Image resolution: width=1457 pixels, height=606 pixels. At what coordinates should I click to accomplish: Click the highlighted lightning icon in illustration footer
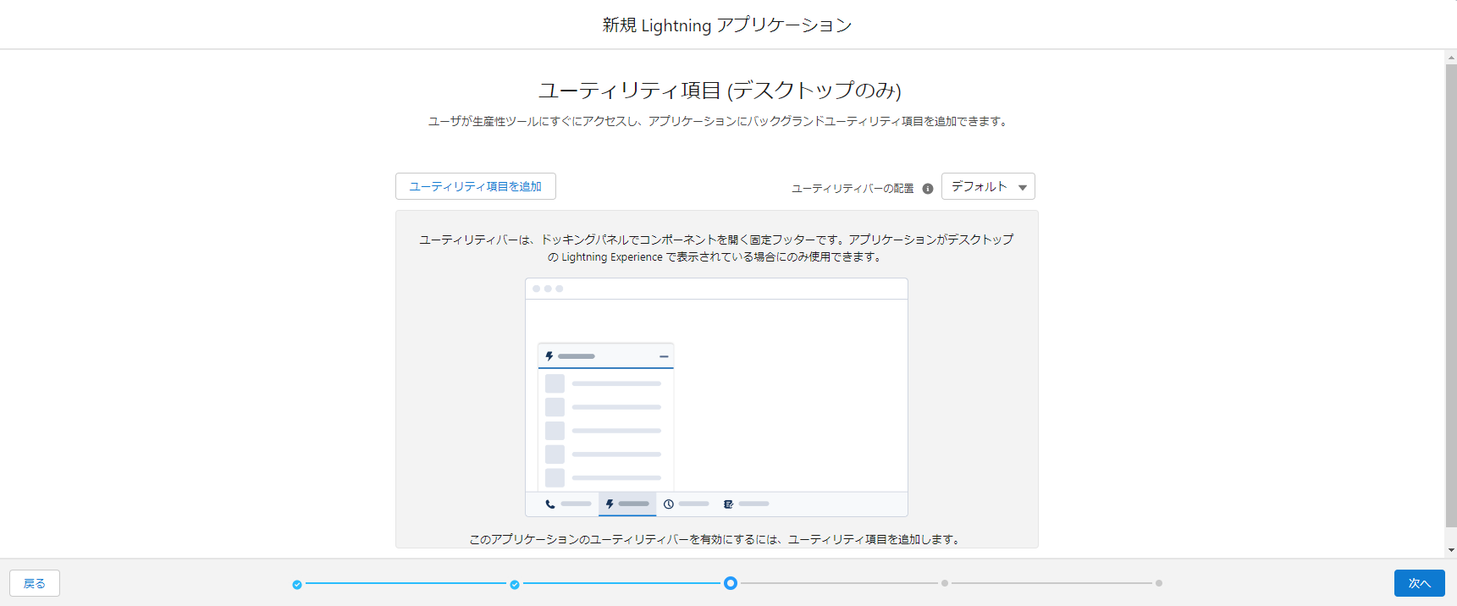pos(610,504)
